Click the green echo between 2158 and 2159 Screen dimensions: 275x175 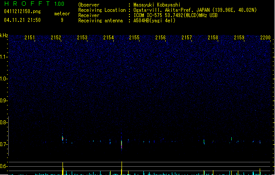pos(232,139)
